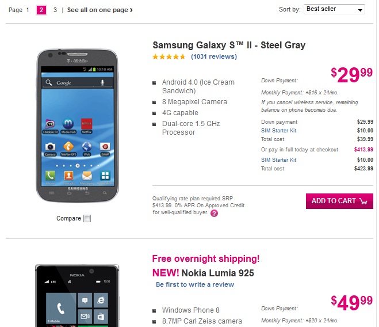Click See all on one page link
Viewport: 379px width, 327px height.
click(99, 10)
